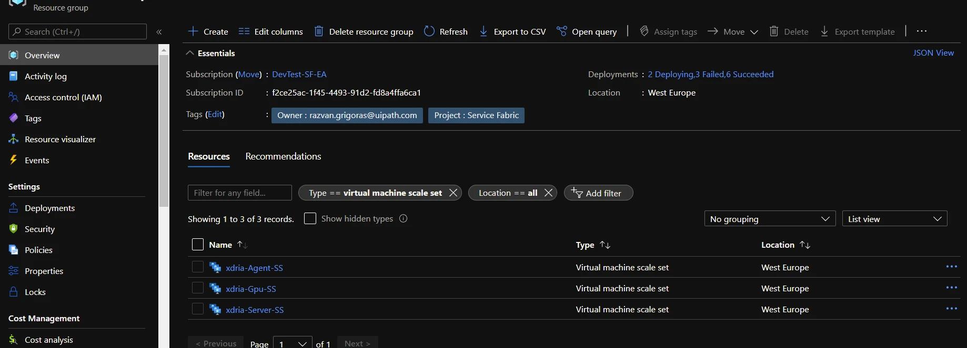Viewport: 967px width, 348px height.
Task: Open the No grouping dropdown
Action: pos(770,219)
